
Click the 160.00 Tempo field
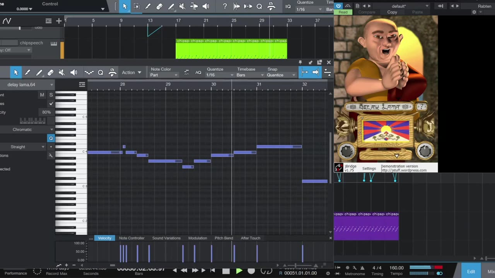coord(396,268)
